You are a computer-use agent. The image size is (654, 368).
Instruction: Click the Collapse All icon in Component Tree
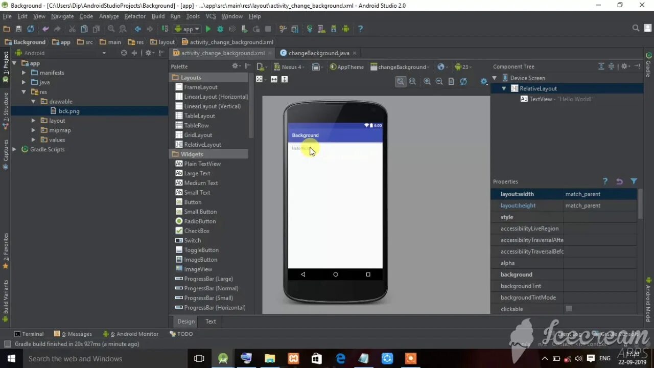[611, 66]
